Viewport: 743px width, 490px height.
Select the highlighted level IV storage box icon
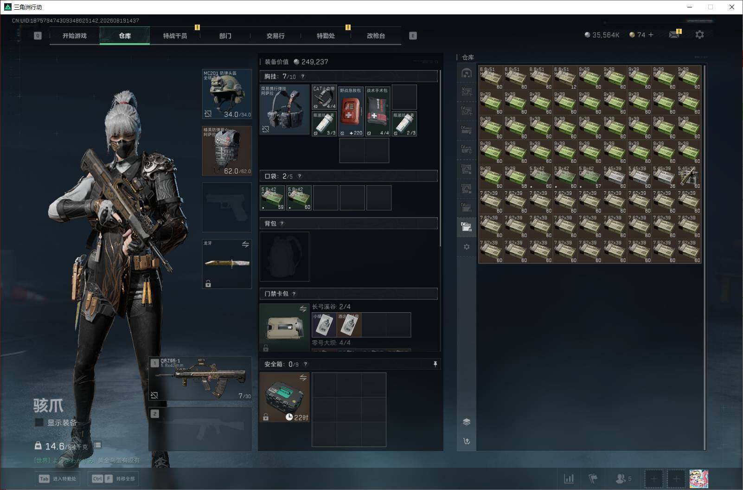click(x=467, y=227)
